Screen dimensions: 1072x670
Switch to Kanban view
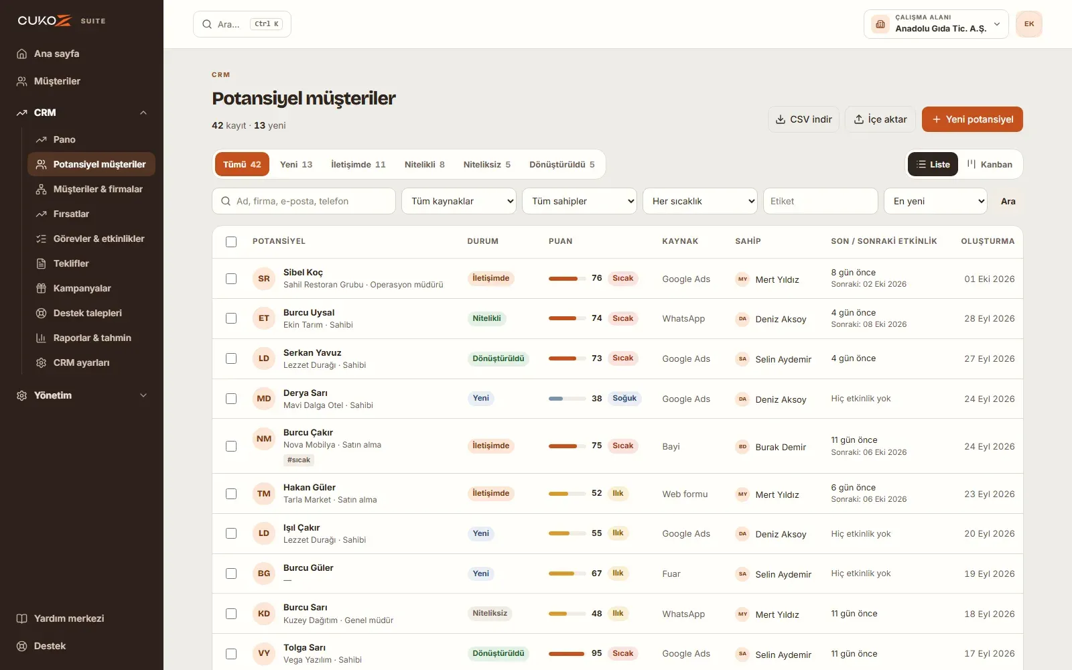990,164
